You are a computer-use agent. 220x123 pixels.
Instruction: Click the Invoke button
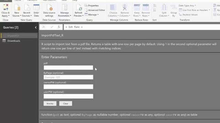point(50,104)
